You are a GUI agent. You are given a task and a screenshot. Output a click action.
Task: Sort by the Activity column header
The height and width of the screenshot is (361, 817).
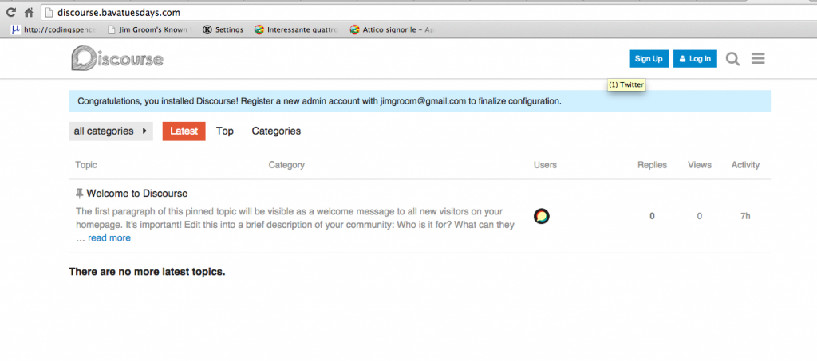(745, 165)
